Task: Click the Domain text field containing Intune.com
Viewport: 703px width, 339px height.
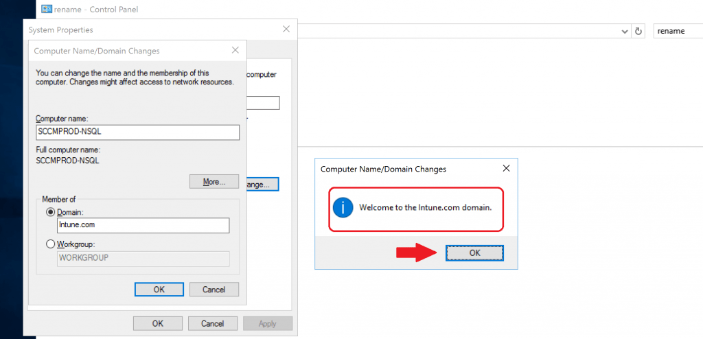Action: click(x=143, y=226)
